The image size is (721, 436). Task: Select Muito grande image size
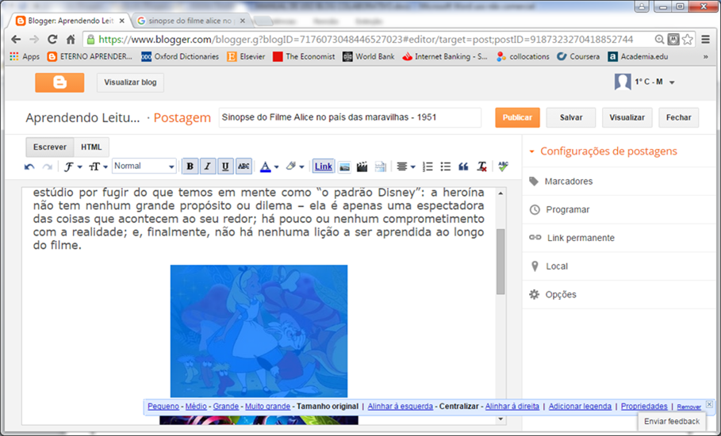pyautogui.click(x=267, y=407)
